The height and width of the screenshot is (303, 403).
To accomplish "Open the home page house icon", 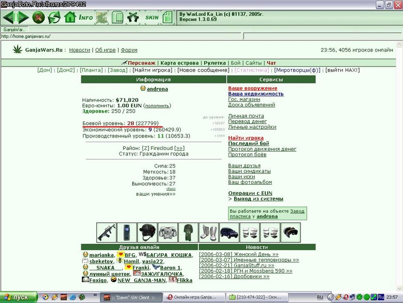I will 70,18.
